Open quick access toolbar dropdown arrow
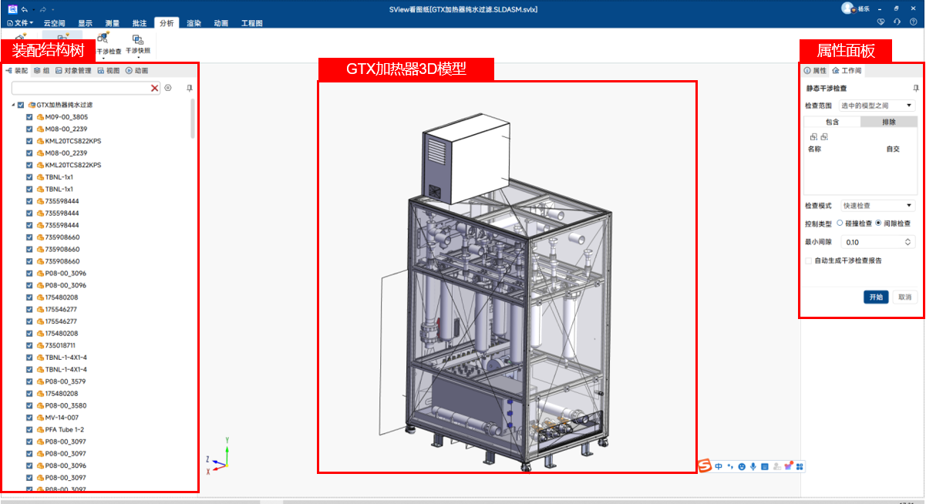 coord(52,9)
